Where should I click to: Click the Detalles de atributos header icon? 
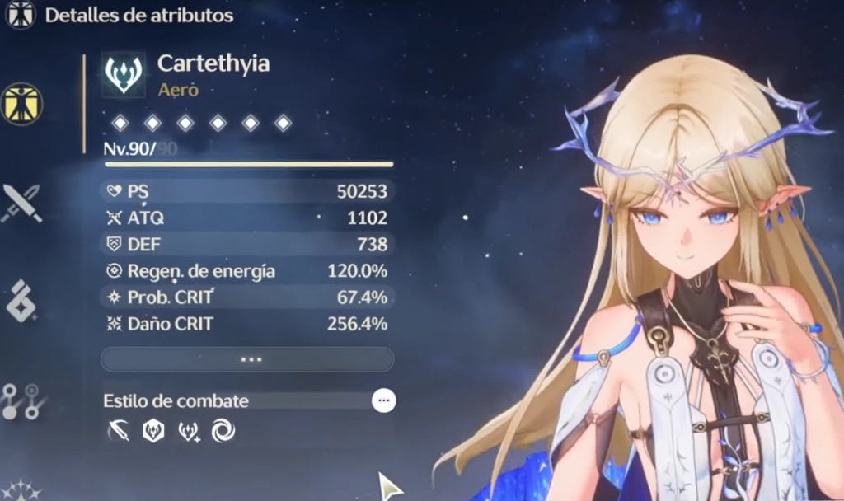pyautogui.click(x=21, y=15)
